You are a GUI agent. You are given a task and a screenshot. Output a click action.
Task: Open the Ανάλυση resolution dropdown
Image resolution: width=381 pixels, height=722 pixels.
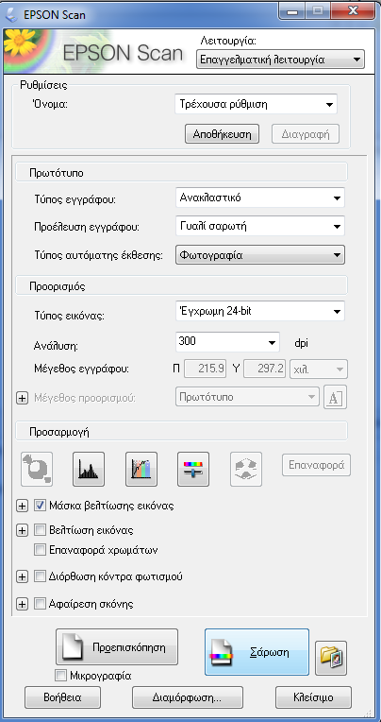227,342
